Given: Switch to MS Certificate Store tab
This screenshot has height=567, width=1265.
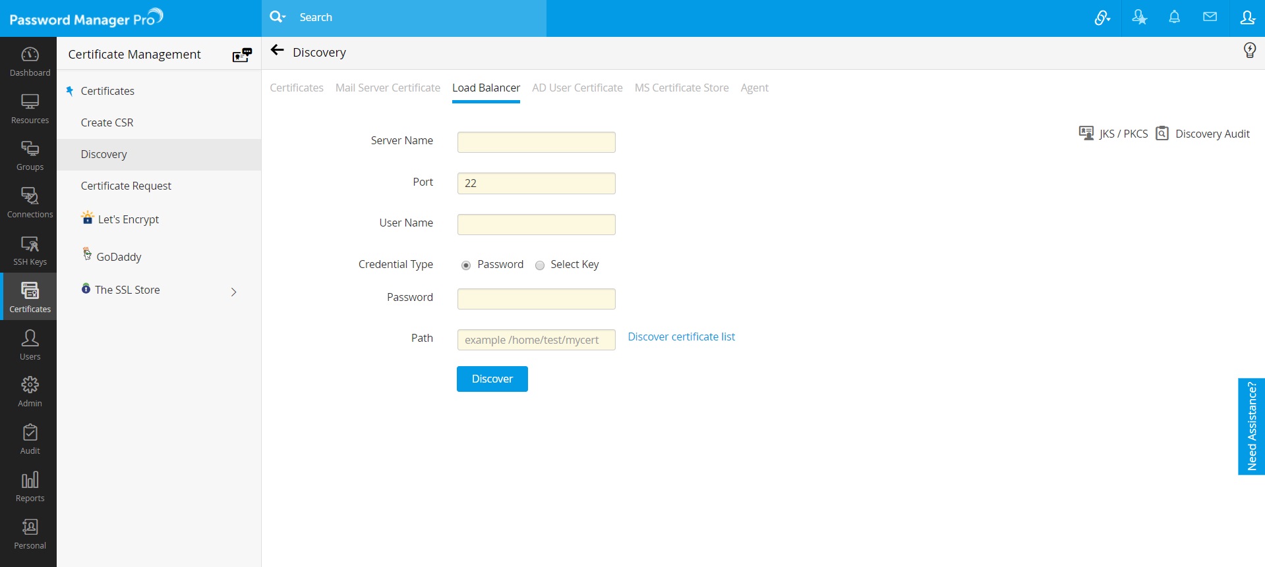Looking at the screenshot, I should coord(682,88).
